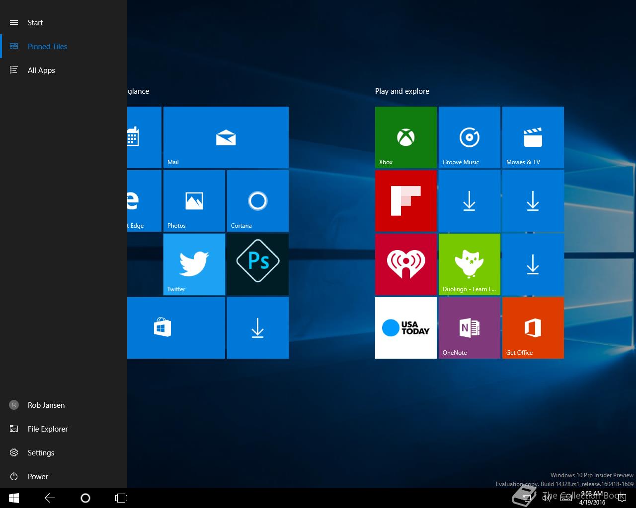
Task: Click the download tile under Movies & TV
Action: tap(533, 201)
